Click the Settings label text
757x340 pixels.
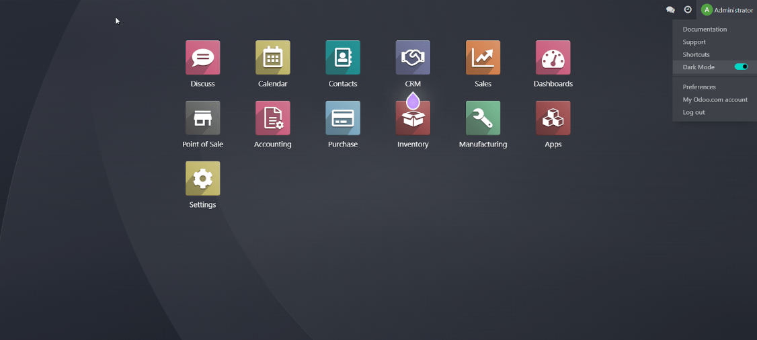(203, 204)
